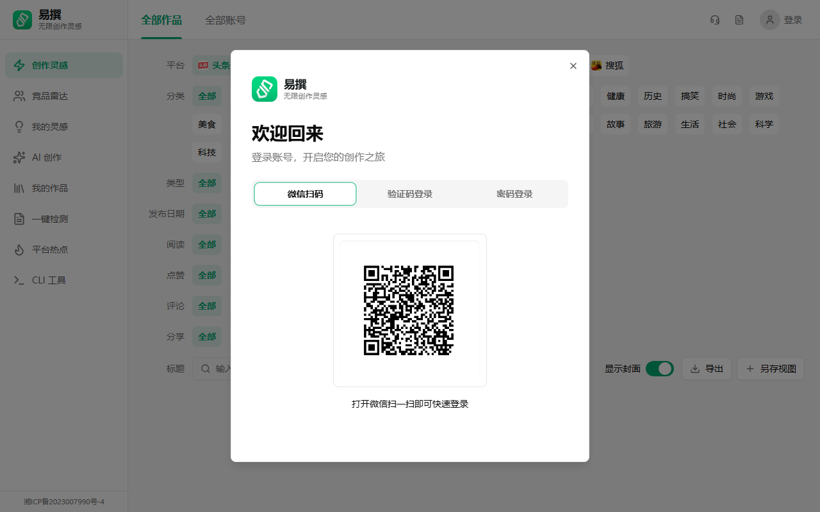The width and height of the screenshot is (820, 512).
Task: Select the 历史 category tag
Action: (653, 96)
